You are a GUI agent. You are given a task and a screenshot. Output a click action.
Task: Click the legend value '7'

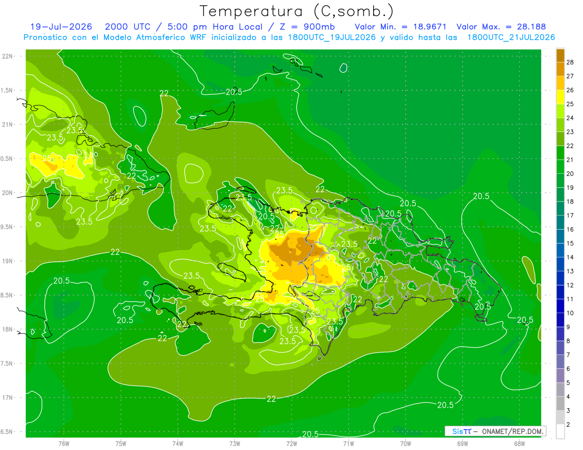coord(568,355)
